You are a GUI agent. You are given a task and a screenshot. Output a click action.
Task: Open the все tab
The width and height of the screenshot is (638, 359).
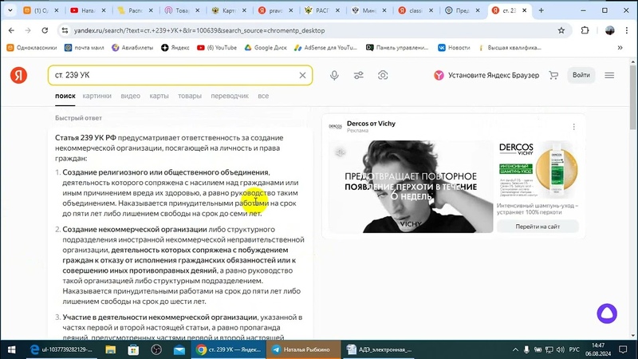point(263,96)
